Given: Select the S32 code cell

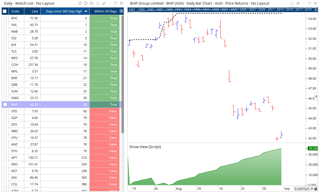Looking at the screenshot, I should click(x=16, y=38).
